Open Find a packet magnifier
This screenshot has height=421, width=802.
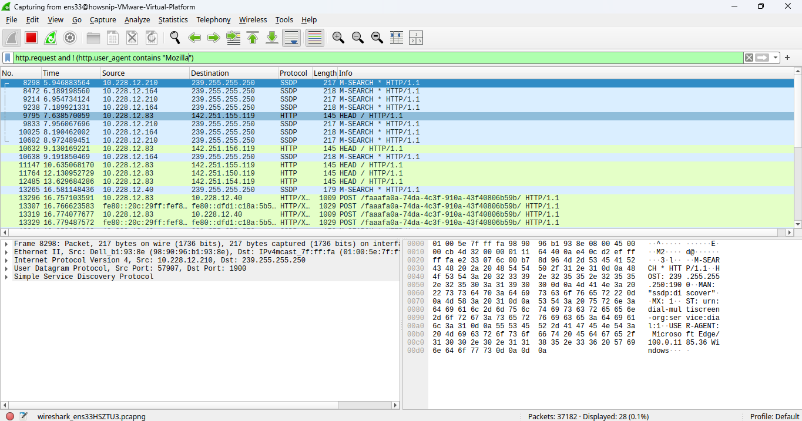pyautogui.click(x=175, y=38)
